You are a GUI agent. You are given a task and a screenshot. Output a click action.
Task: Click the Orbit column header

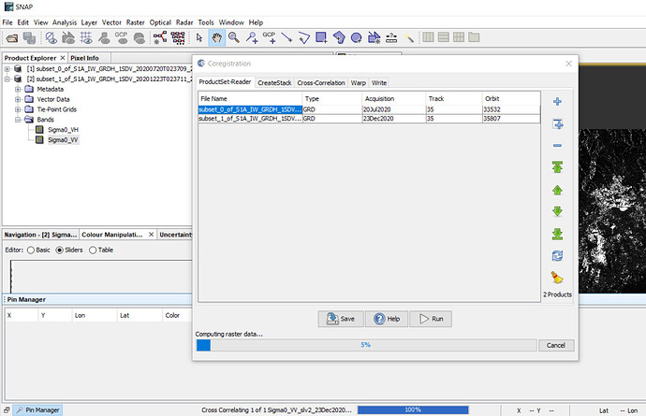[x=511, y=99]
